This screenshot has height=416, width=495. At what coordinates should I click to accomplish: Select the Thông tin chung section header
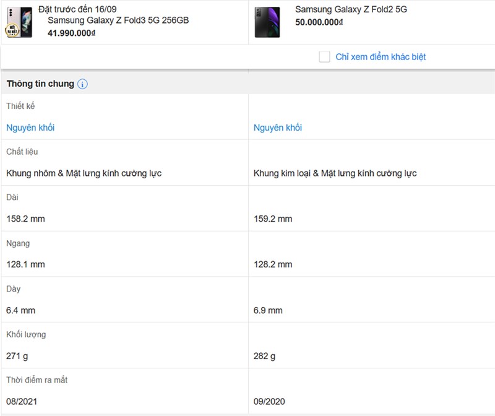(247, 84)
